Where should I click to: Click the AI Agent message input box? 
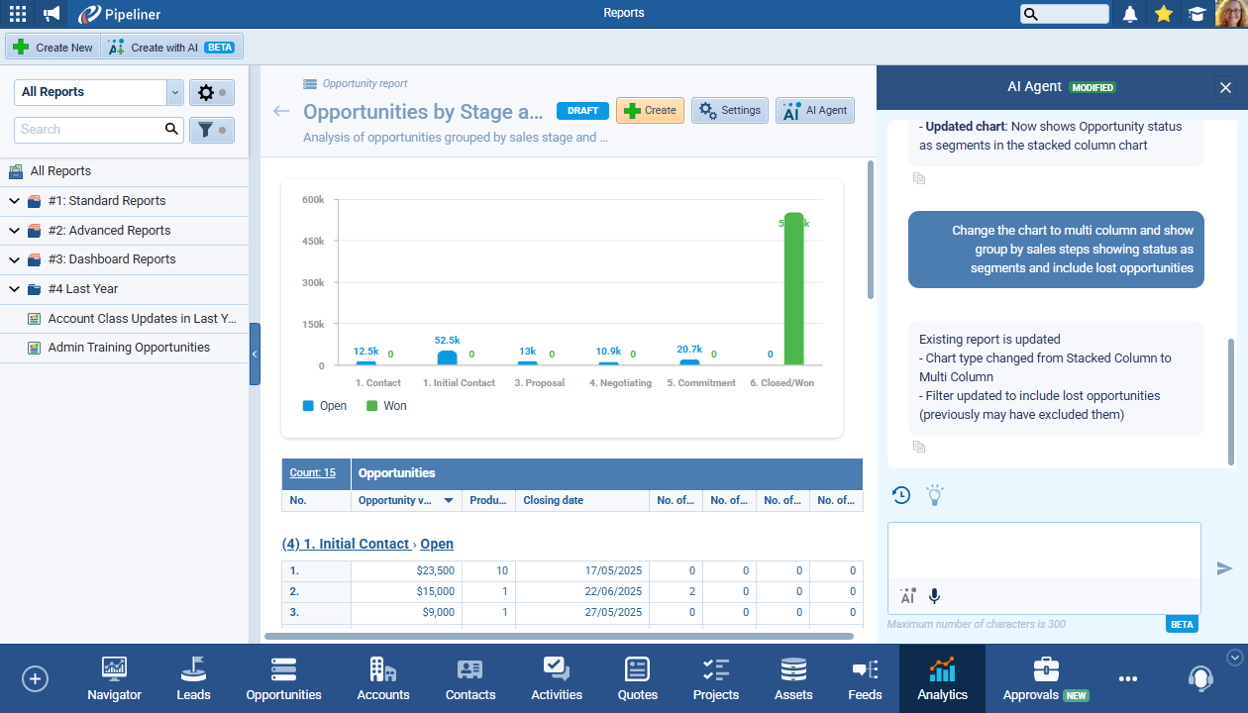click(1043, 551)
